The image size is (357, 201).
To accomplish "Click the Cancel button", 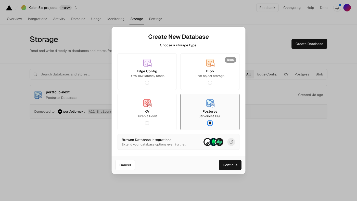I will pos(125,165).
